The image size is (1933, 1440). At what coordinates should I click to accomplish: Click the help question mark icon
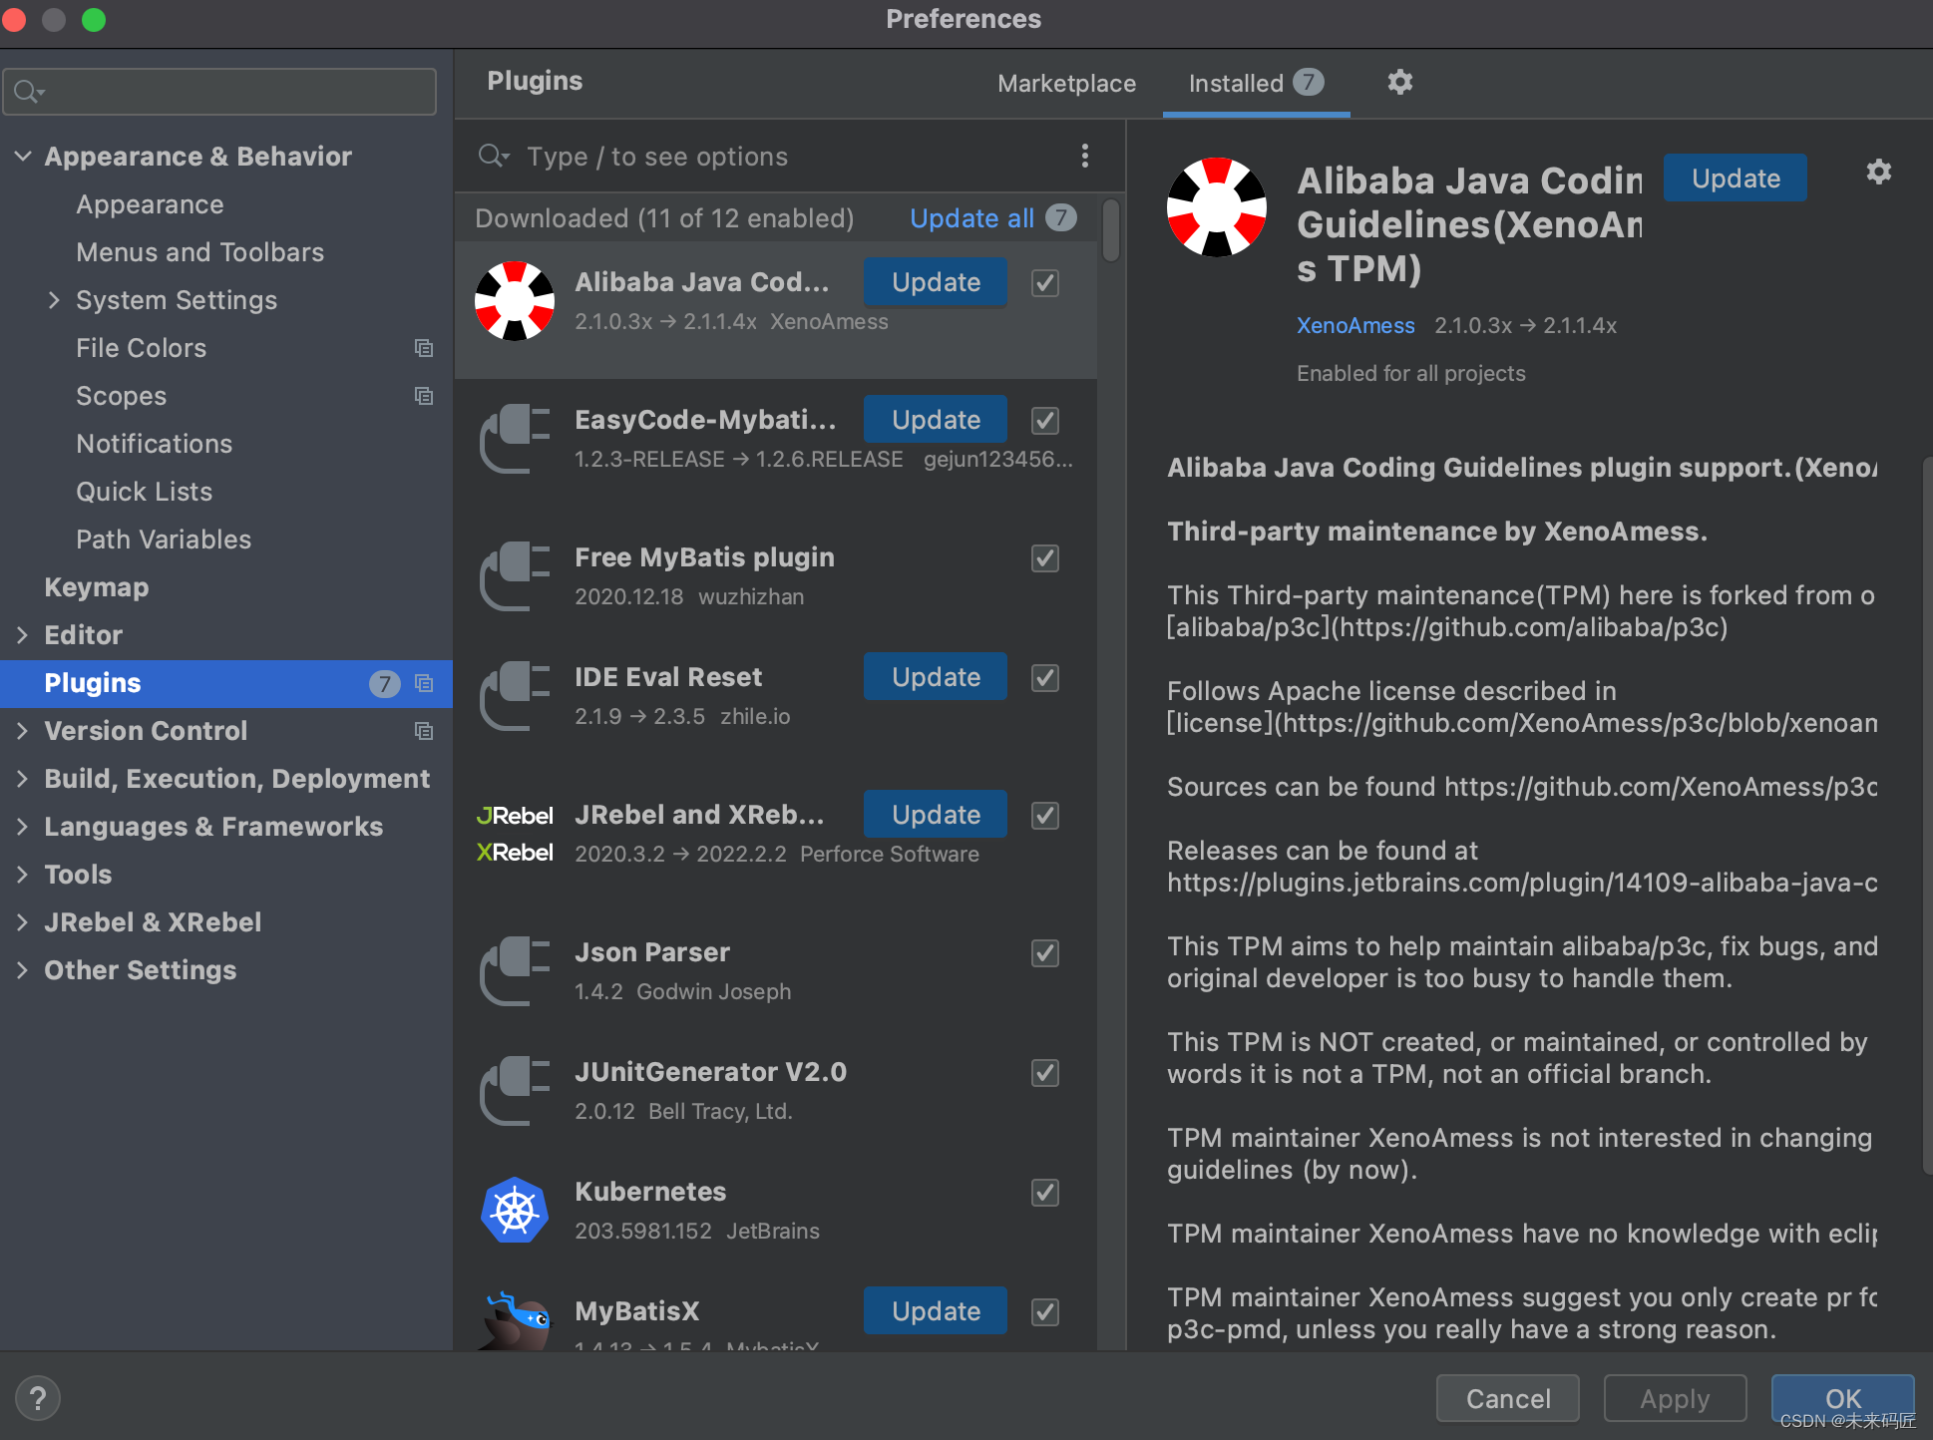38,1398
